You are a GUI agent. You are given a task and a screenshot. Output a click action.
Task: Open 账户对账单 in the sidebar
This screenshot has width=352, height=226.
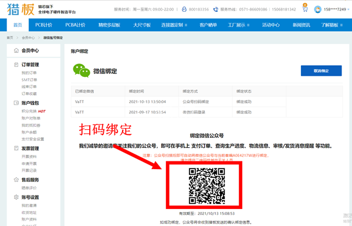[31, 118]
